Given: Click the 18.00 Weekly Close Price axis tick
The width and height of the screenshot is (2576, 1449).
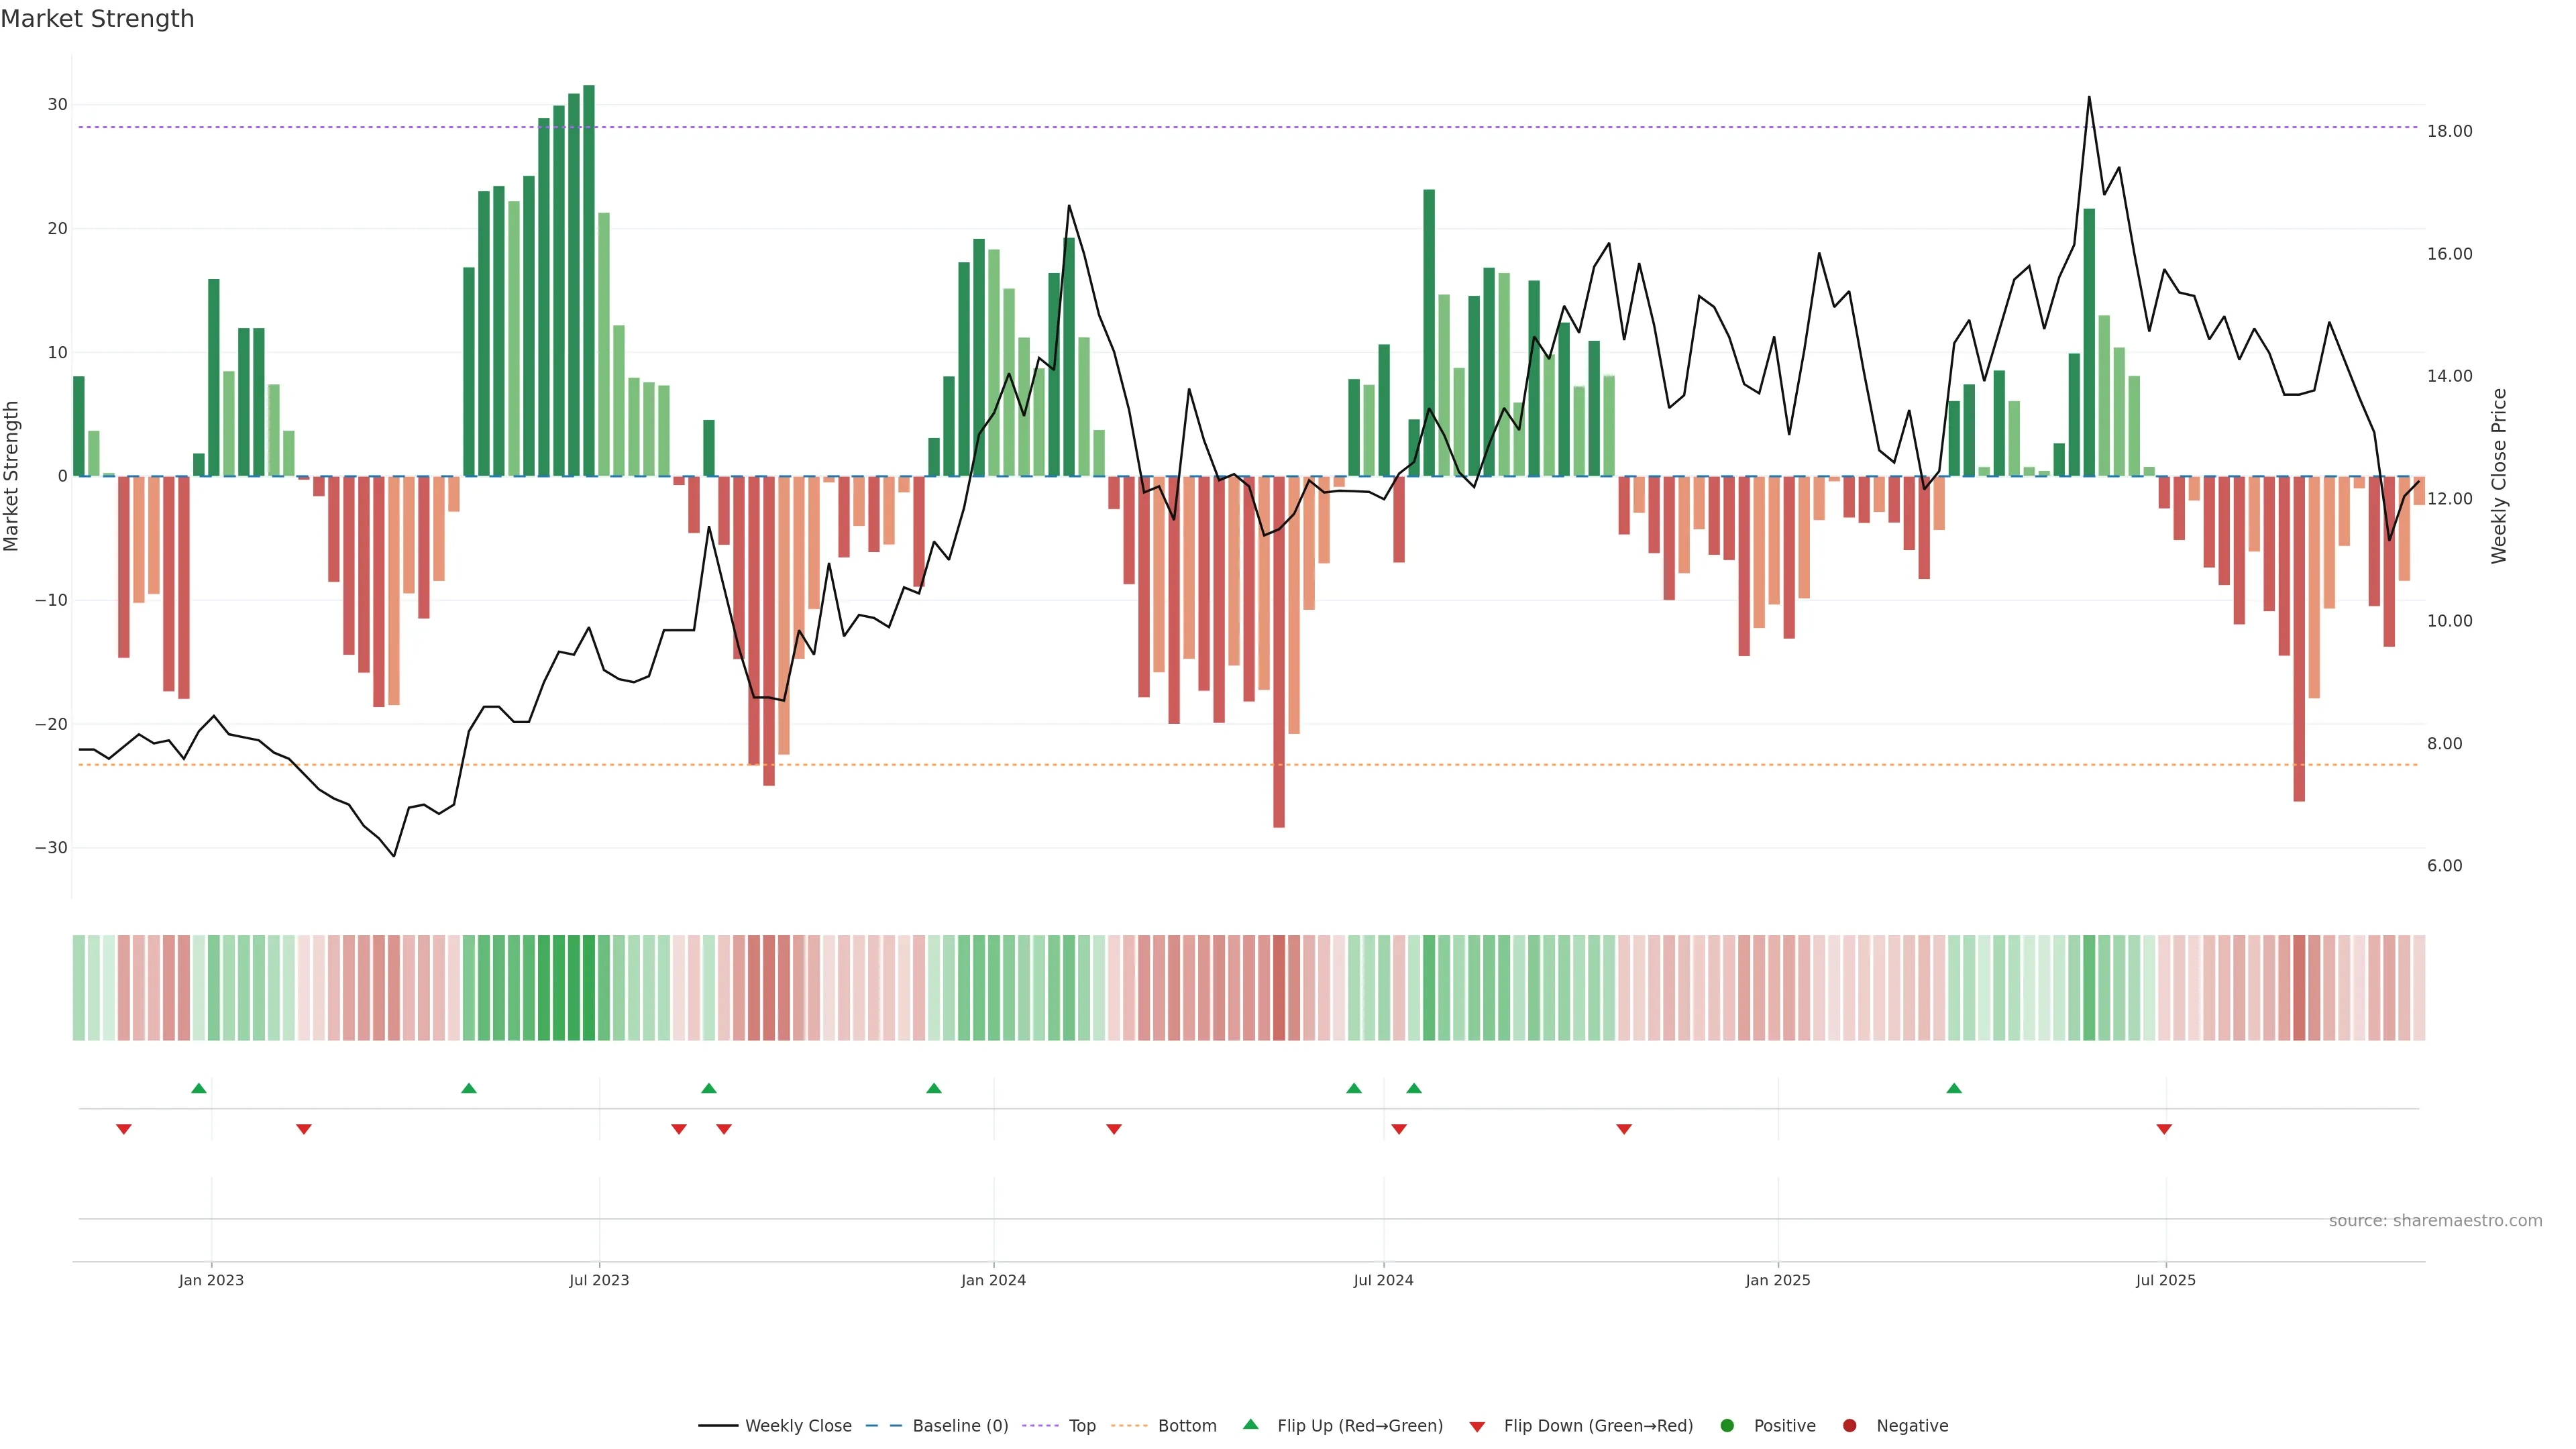Looking at the screenshot, I should (2449, 132).
